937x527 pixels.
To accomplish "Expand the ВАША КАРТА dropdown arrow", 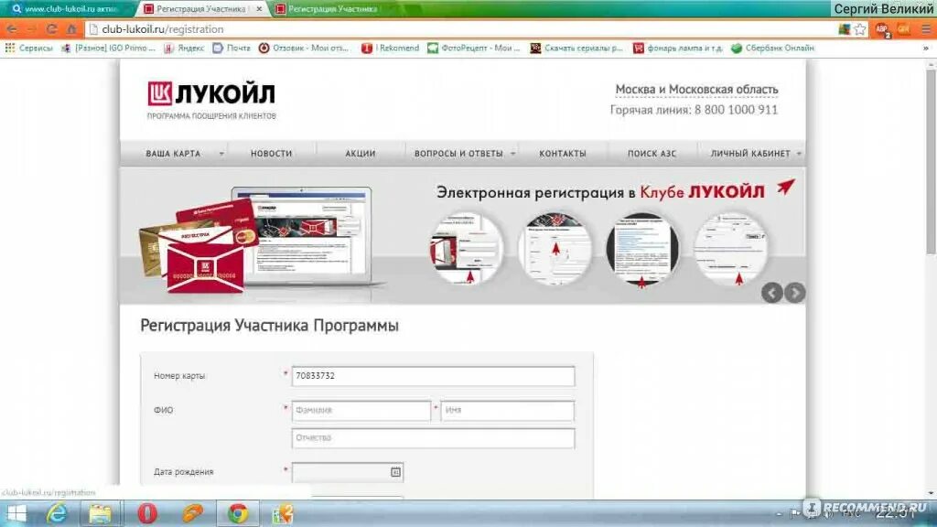I will pos(221,154).
